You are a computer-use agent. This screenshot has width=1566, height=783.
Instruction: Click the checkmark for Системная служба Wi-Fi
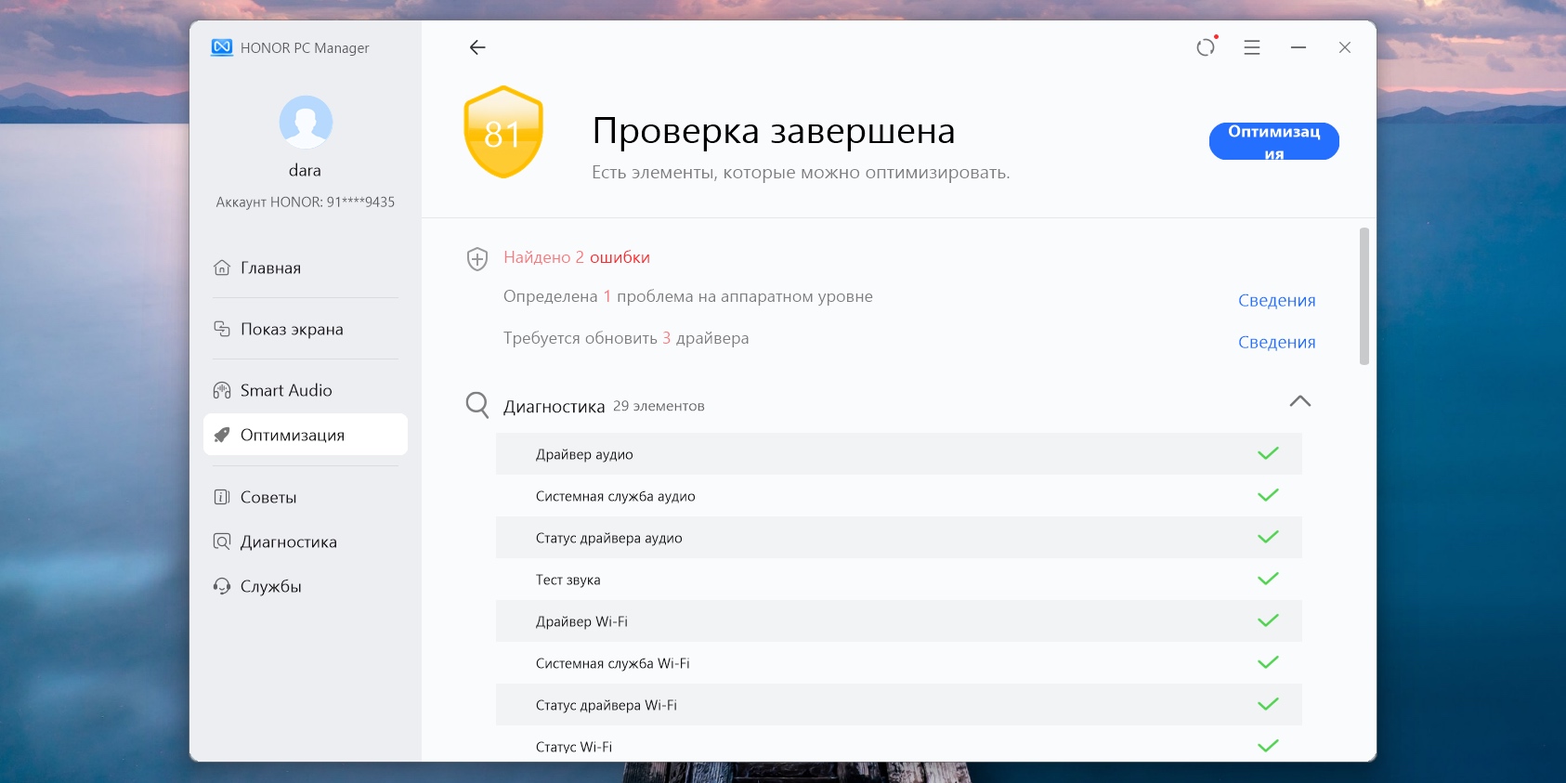click(x=1268, y=662)
